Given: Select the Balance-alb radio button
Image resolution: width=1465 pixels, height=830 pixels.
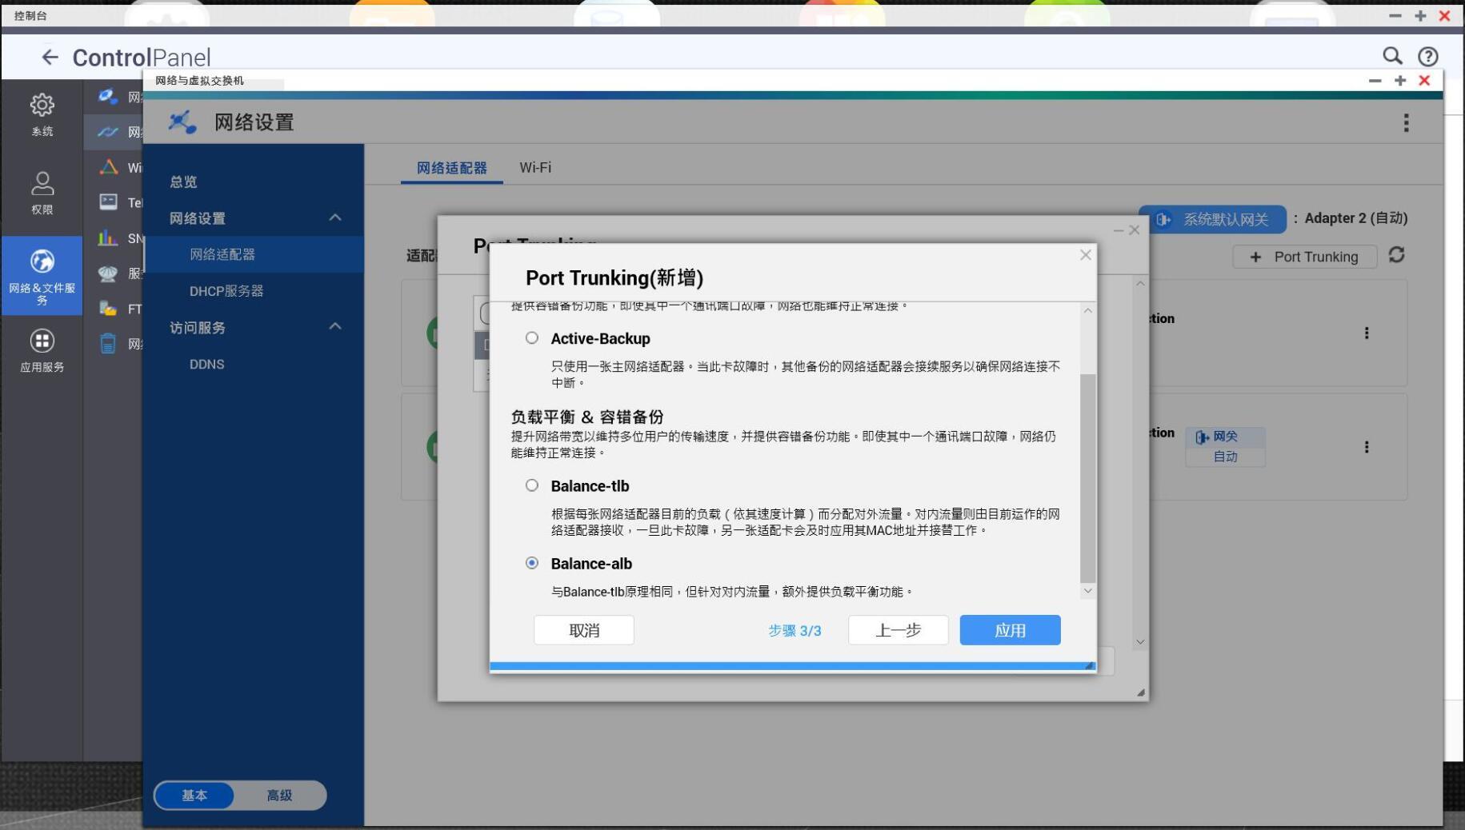Looking at the screenshot, I should pyautogui.click(x=532, y=563).
